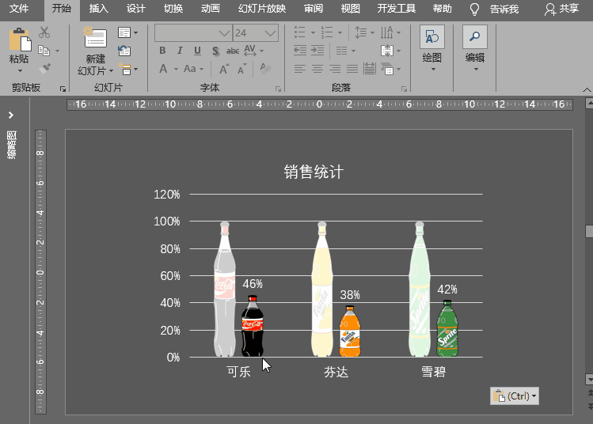Toggle Center paragraph alignment
Screen dimensions: 593x424
coord(317,69)
